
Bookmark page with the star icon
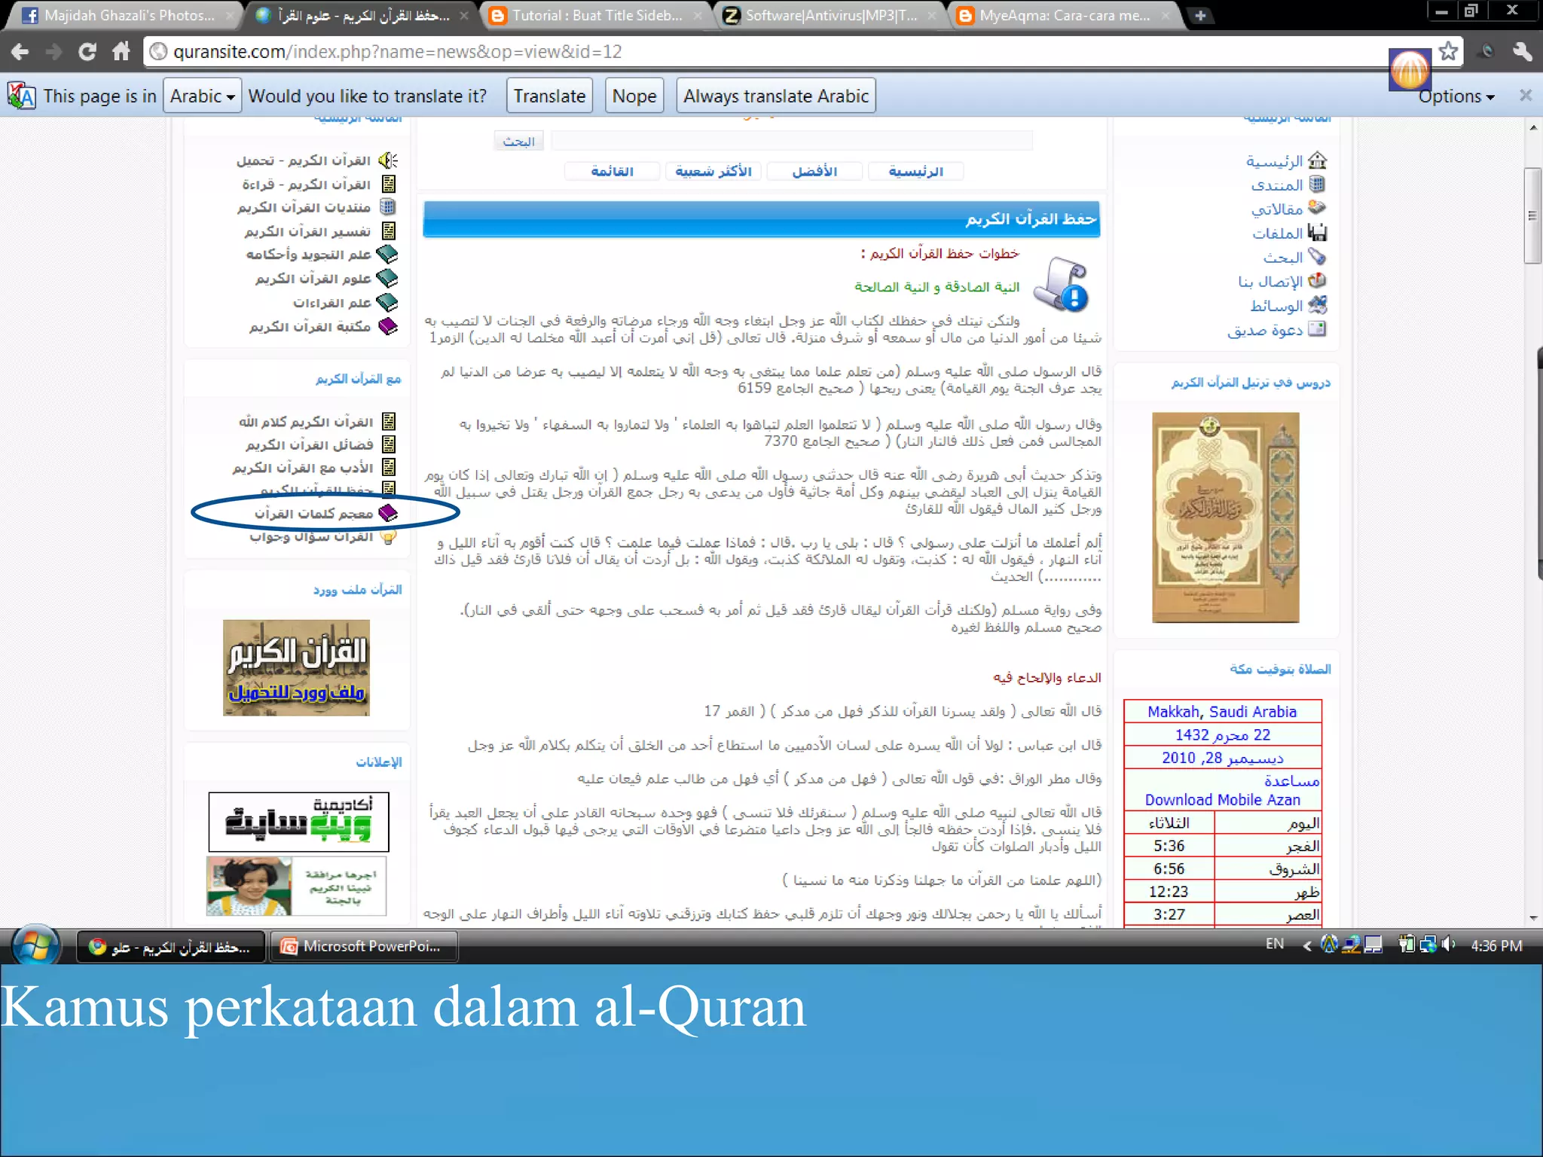pyautogui.click(x=1447, y=51)
